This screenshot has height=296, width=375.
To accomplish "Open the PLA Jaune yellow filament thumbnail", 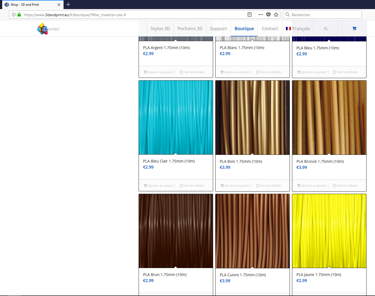I will [329, 231].
